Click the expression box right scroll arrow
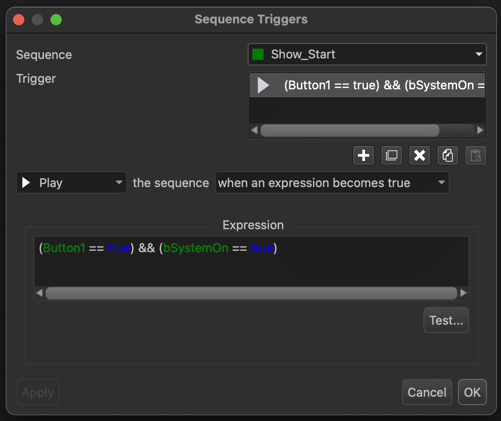This screenshot has width=501, height=421. coord(463,293)
